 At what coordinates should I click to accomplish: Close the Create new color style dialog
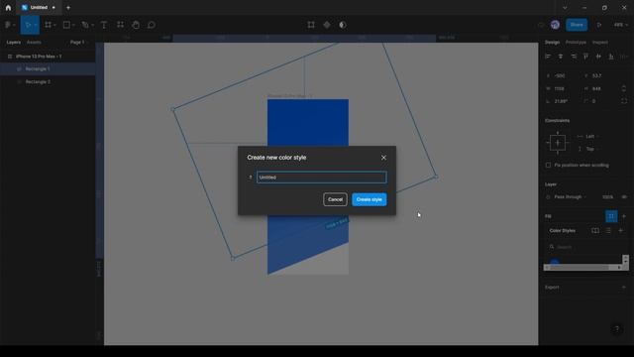click(x=383, y=158)
